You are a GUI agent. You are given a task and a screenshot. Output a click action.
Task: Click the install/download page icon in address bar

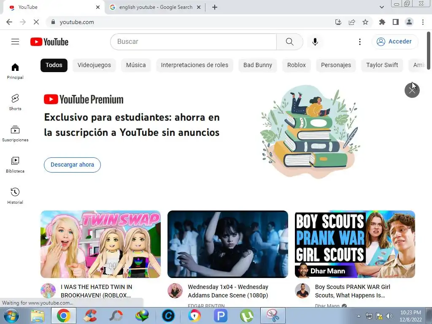coord(338,22)
